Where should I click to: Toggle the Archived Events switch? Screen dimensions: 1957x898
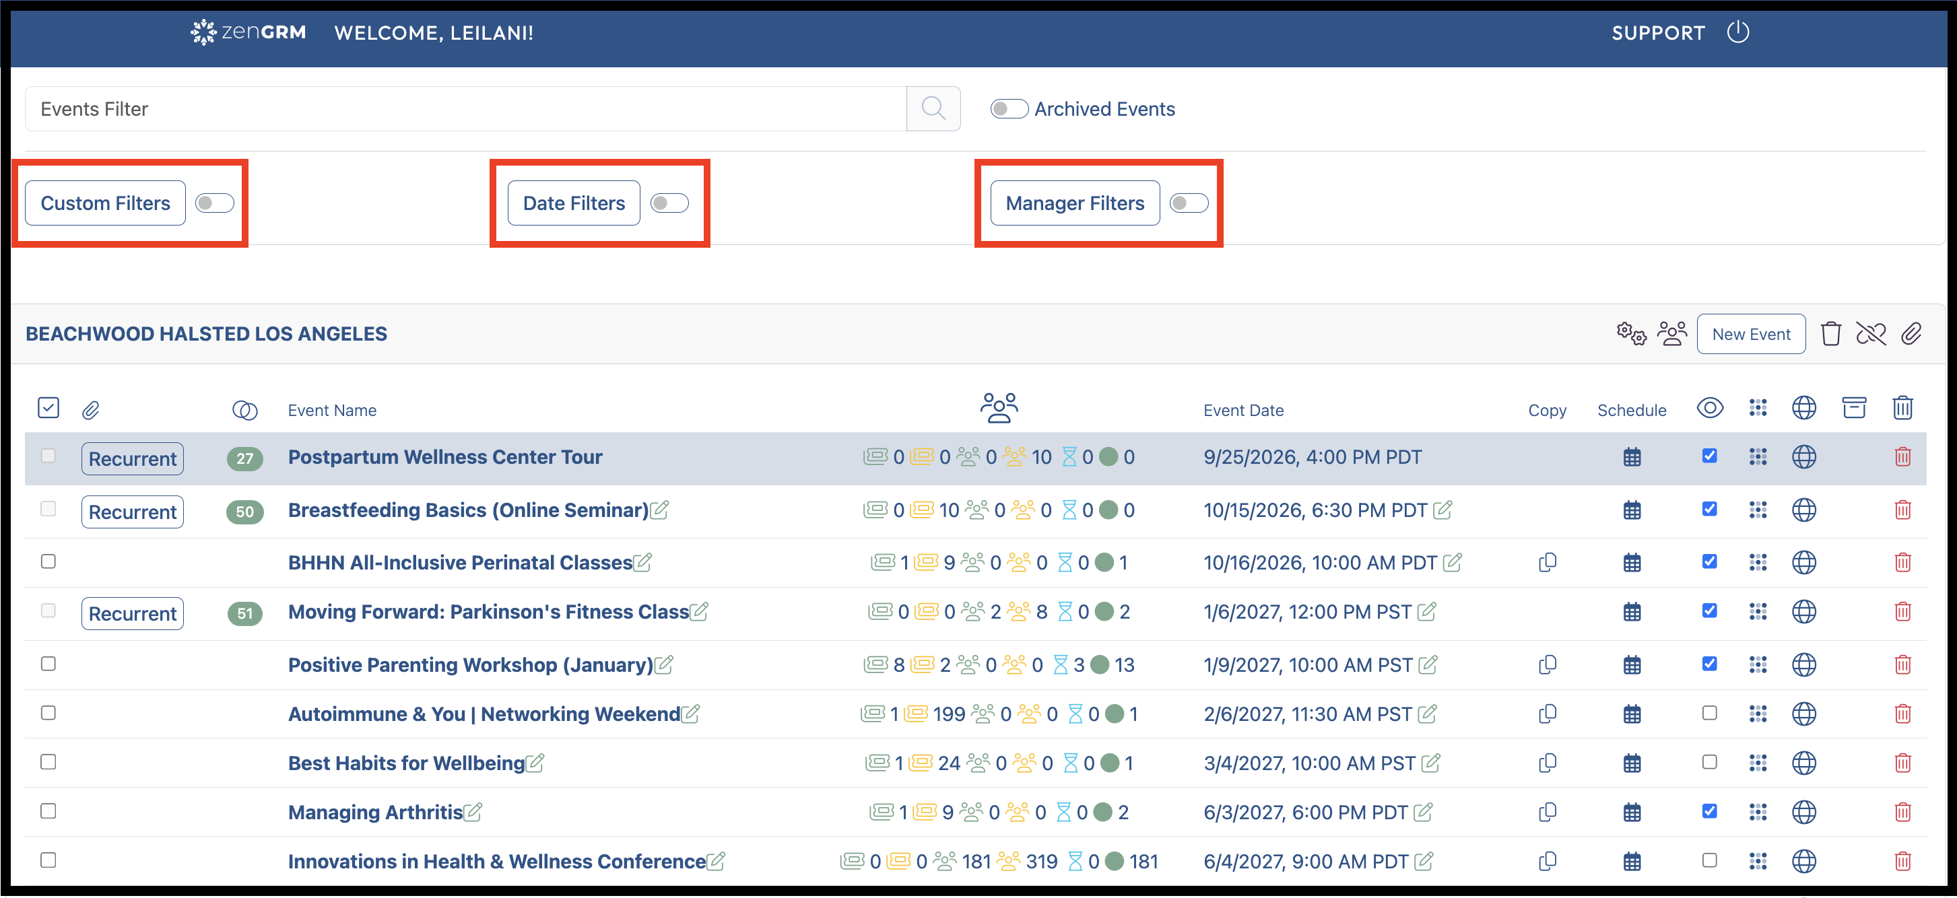click(1009, 108)
